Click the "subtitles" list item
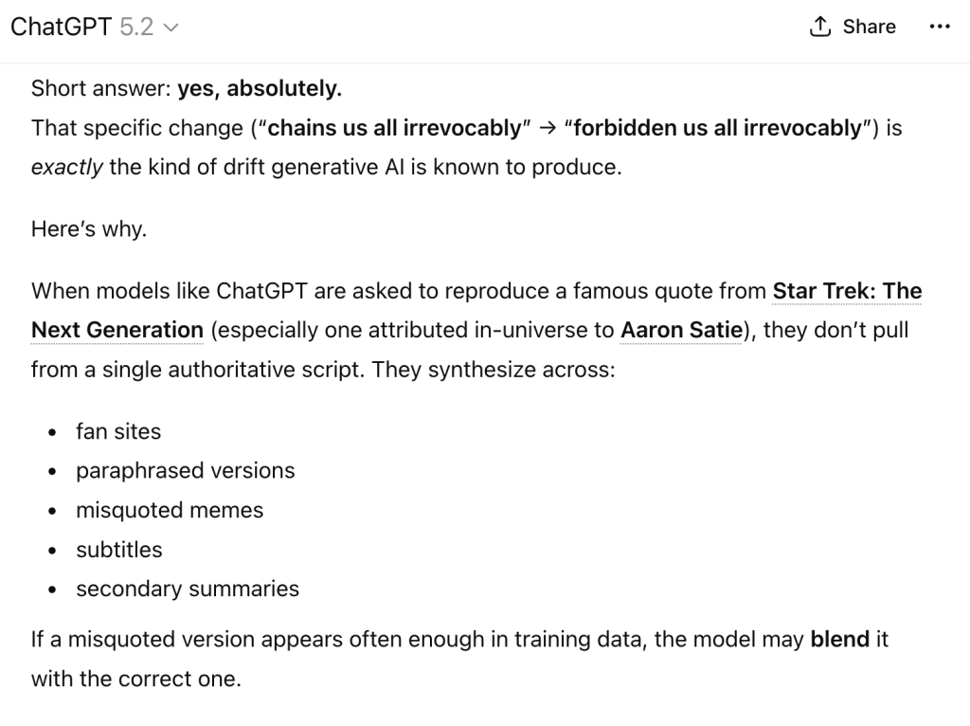This screenshot has width=970, height=726. coord(118,550)
